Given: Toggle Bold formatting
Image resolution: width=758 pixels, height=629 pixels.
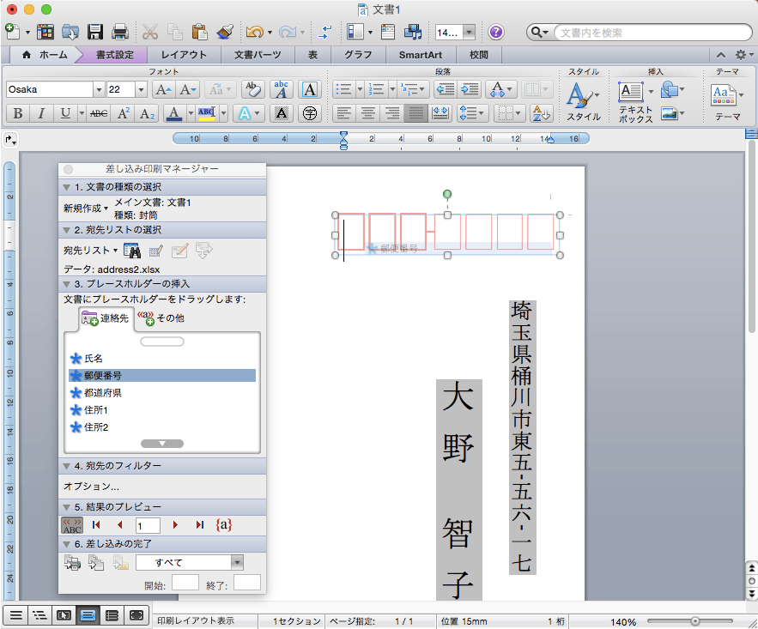Looking at the screenshot, I should [17, 113].
